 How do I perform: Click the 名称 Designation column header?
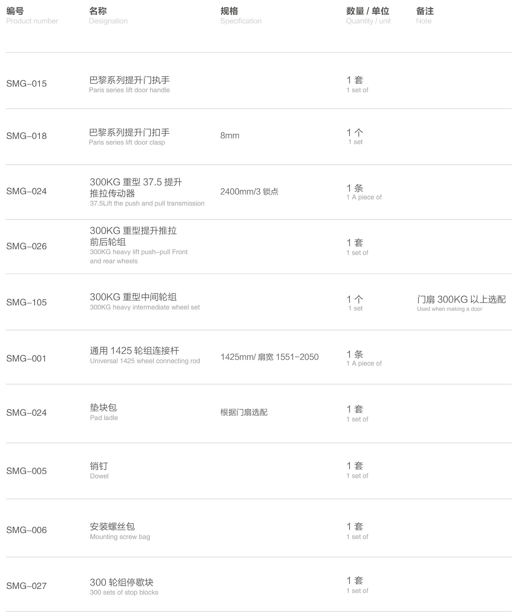(x=108, y=16)
